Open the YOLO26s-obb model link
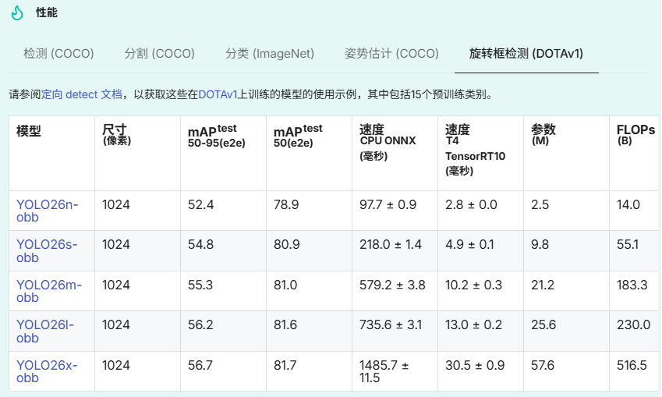The width and height of the screenshot is (662, 397). (47, 251)
